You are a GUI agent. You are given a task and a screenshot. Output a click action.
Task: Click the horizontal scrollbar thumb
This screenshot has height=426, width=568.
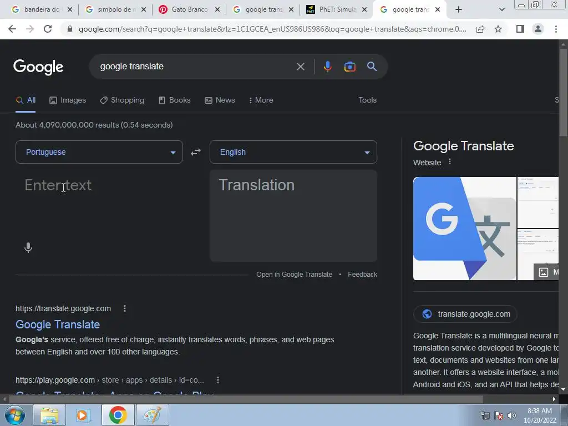(246, 399)
